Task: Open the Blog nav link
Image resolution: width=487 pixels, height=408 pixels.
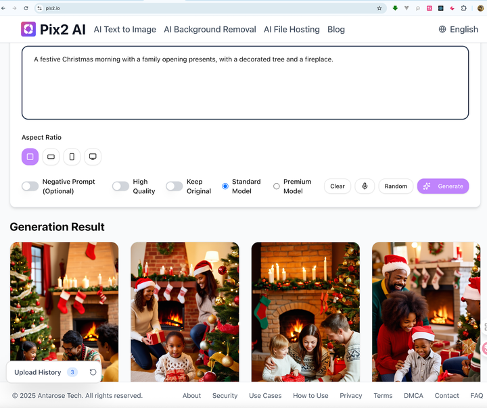Action: pos(336,29)
